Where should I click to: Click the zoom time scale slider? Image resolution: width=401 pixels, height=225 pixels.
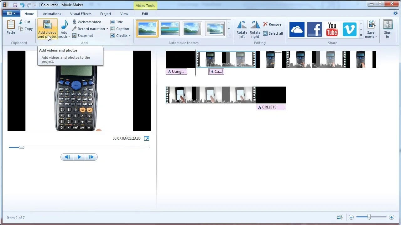(369, 217)
